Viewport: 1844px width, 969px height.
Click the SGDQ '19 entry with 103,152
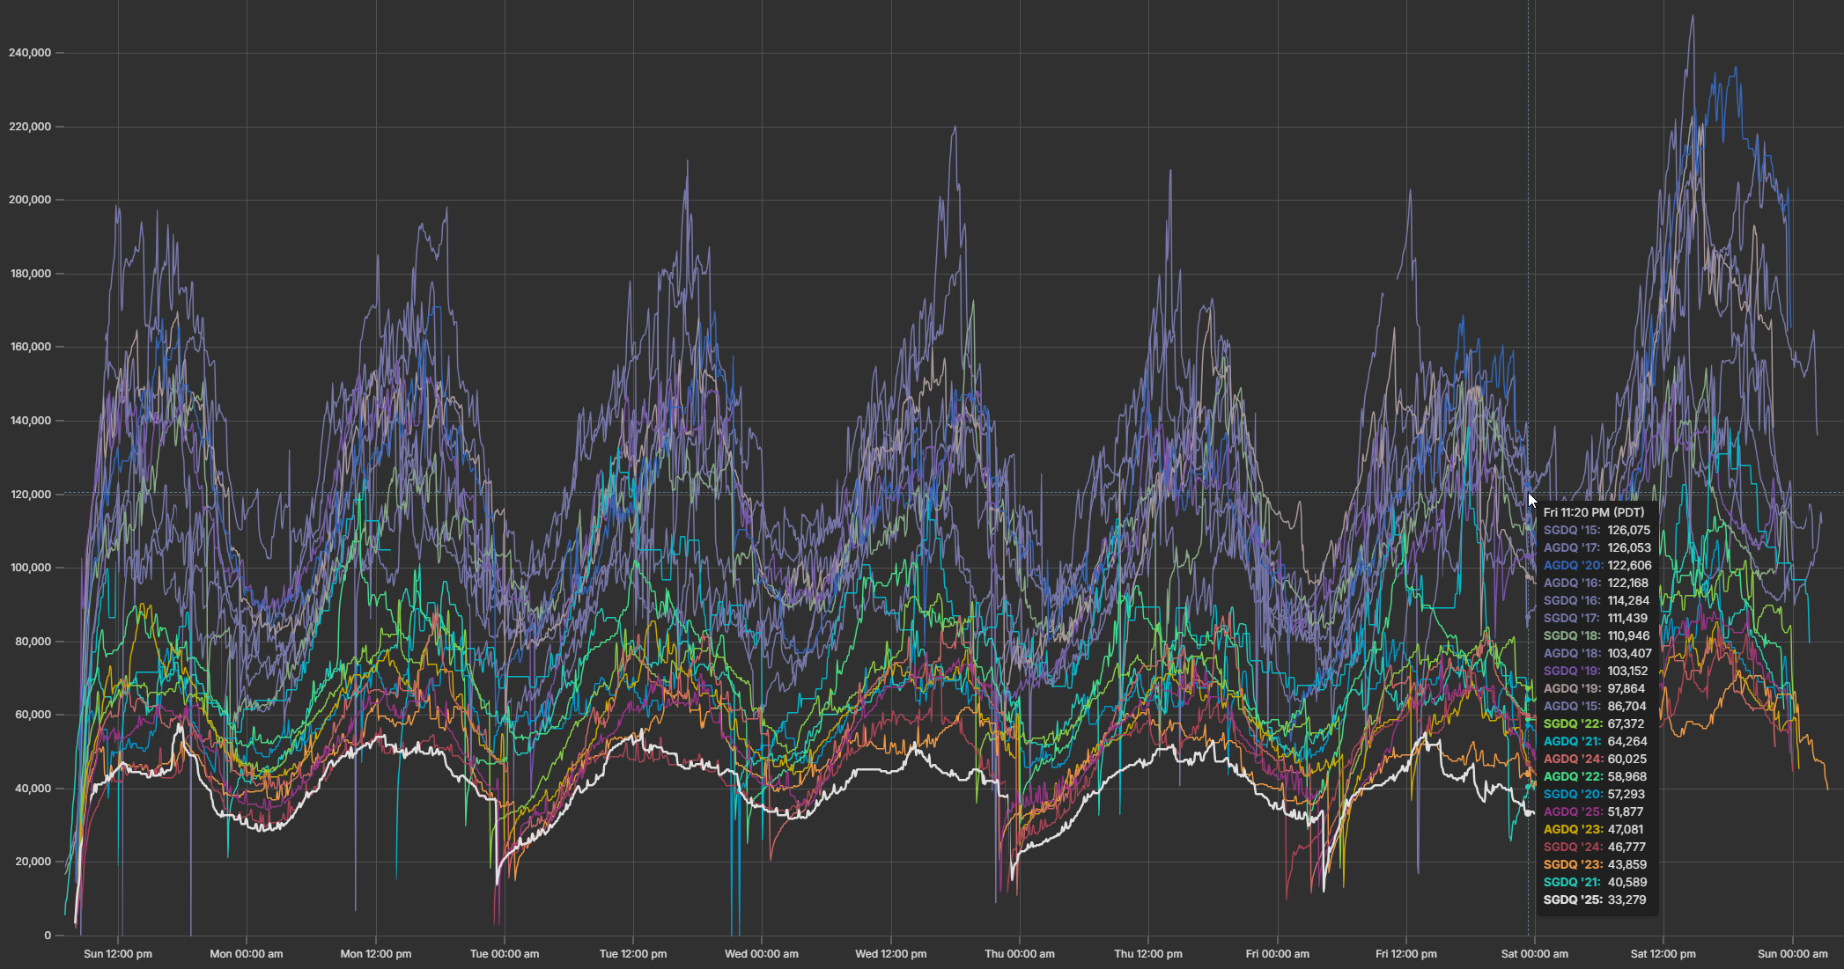1597,671
